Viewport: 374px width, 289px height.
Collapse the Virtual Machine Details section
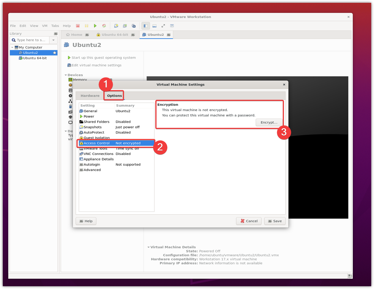(x=149, y=247)
